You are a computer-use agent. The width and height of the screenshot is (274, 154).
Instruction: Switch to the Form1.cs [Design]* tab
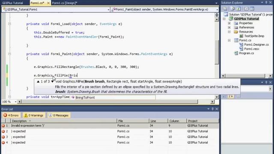[x=65, y=3]
